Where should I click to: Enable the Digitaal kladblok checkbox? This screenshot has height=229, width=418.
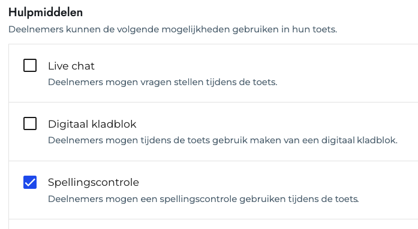[x=30, y=123]
